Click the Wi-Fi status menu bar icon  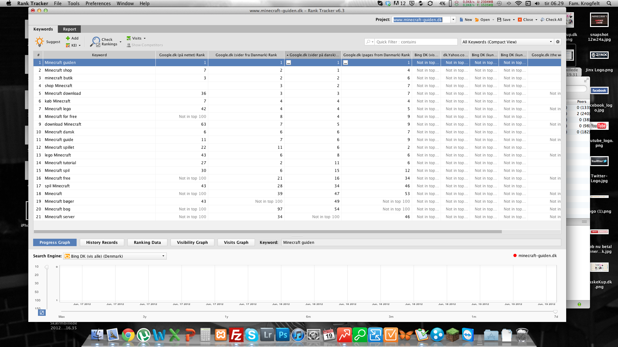click(518, 3)
